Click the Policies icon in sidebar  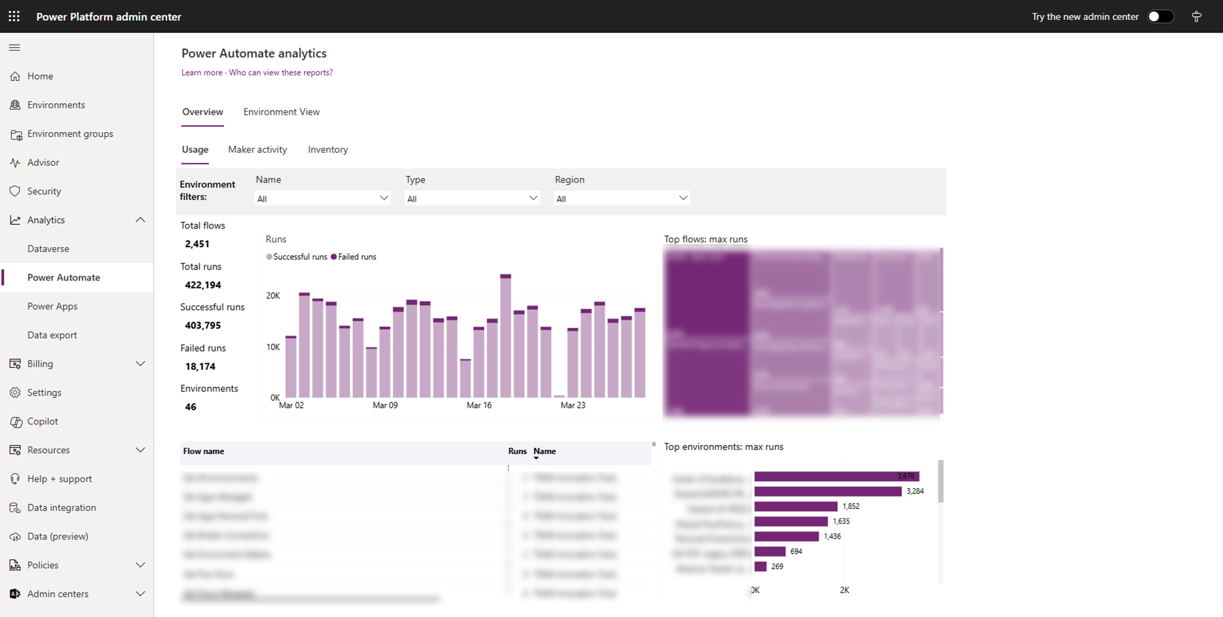click(x=15, y=565)
